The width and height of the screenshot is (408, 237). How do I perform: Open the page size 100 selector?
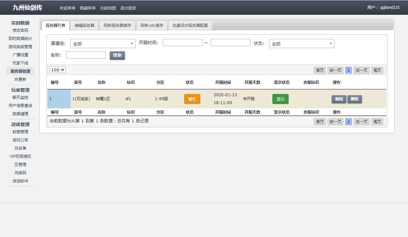pyautogui.click(x=58, y=70)
